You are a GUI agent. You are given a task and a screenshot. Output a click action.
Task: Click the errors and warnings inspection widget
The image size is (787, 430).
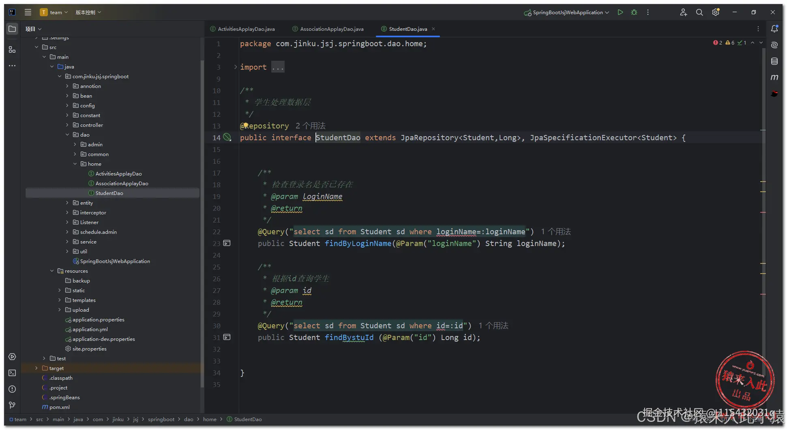coord(730,43)
